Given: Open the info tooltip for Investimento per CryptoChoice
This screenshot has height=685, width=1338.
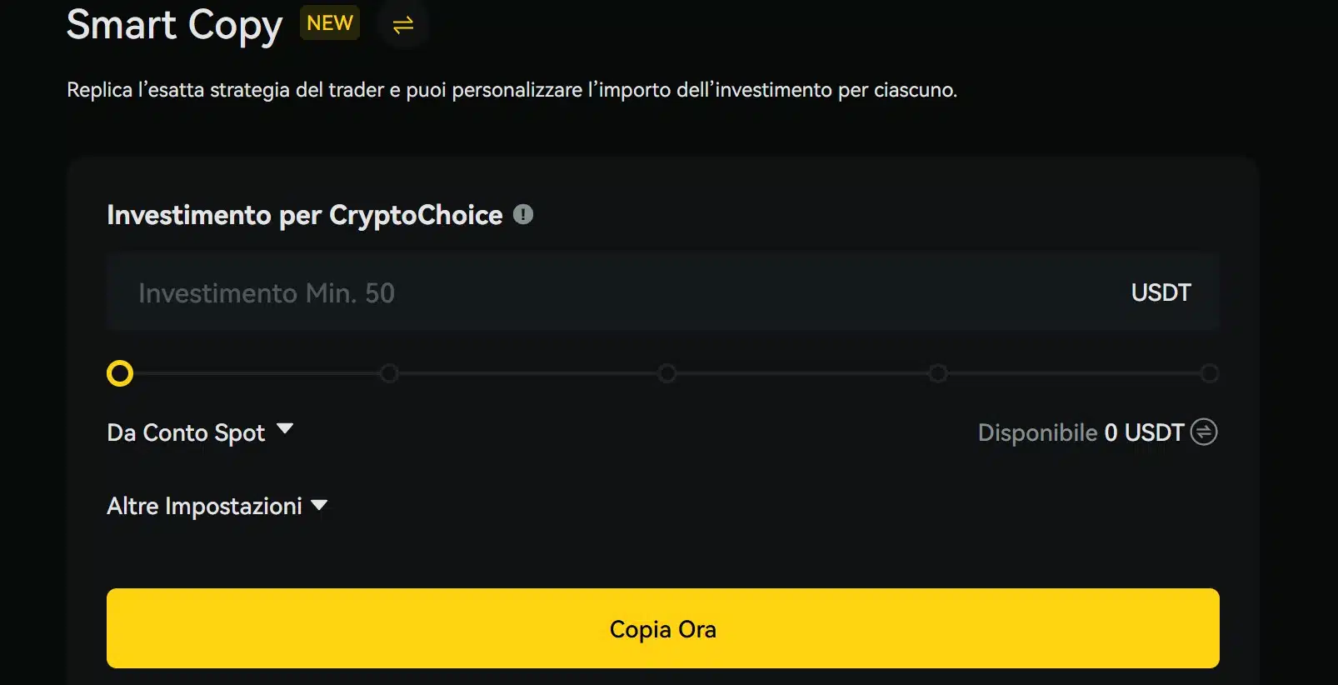Looking at the screenshot, I should (523, 214).
